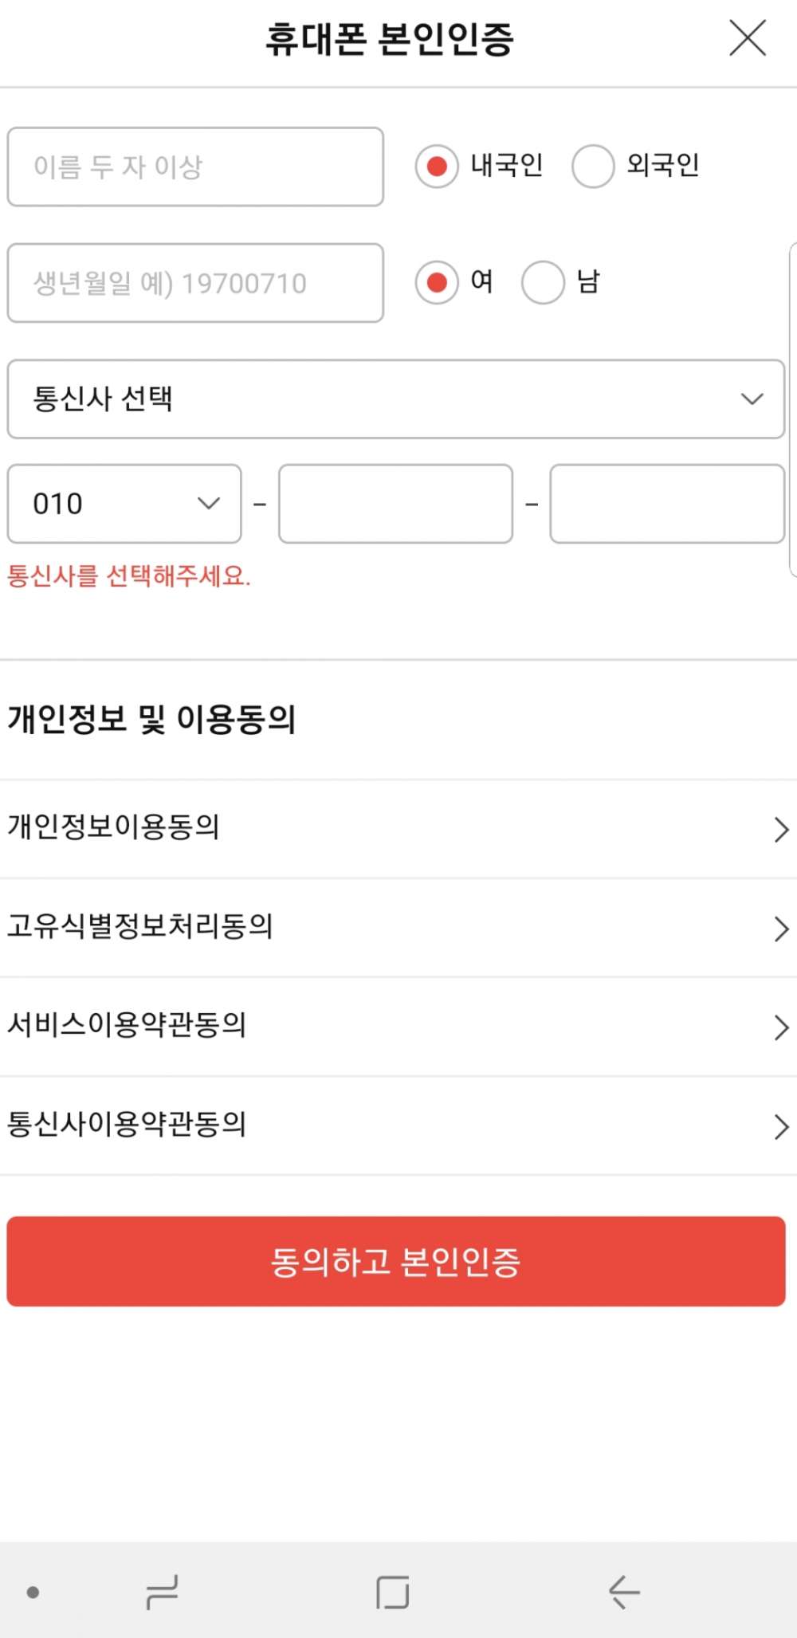Choose 여 gender radio button

(x=437, y=282)
